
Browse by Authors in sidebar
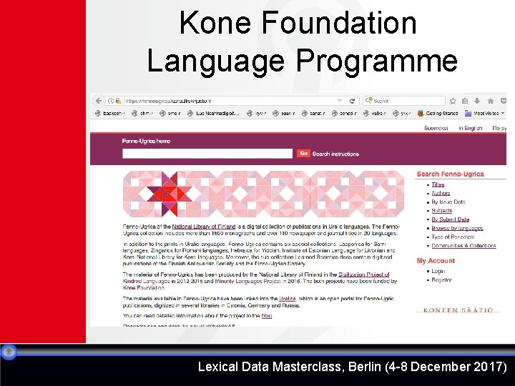pos(441,193)
